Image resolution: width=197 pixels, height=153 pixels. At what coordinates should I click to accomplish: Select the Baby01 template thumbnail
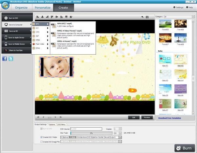click(x=165, y=59)
